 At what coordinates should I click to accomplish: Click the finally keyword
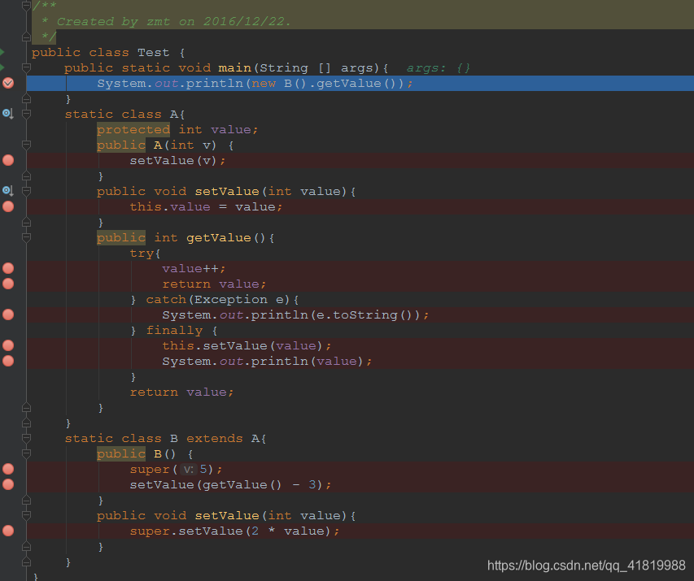[174, 331]
